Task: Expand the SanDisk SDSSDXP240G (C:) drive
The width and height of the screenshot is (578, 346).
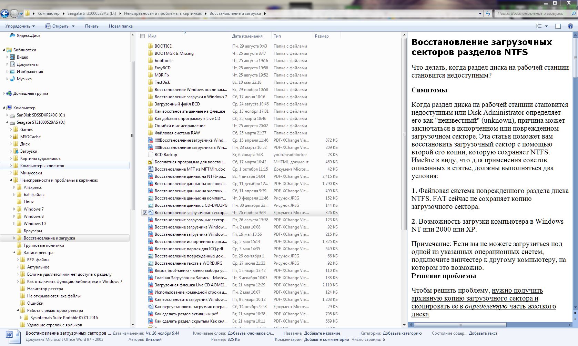Action: pyautogui.click(x=8, y=115)
